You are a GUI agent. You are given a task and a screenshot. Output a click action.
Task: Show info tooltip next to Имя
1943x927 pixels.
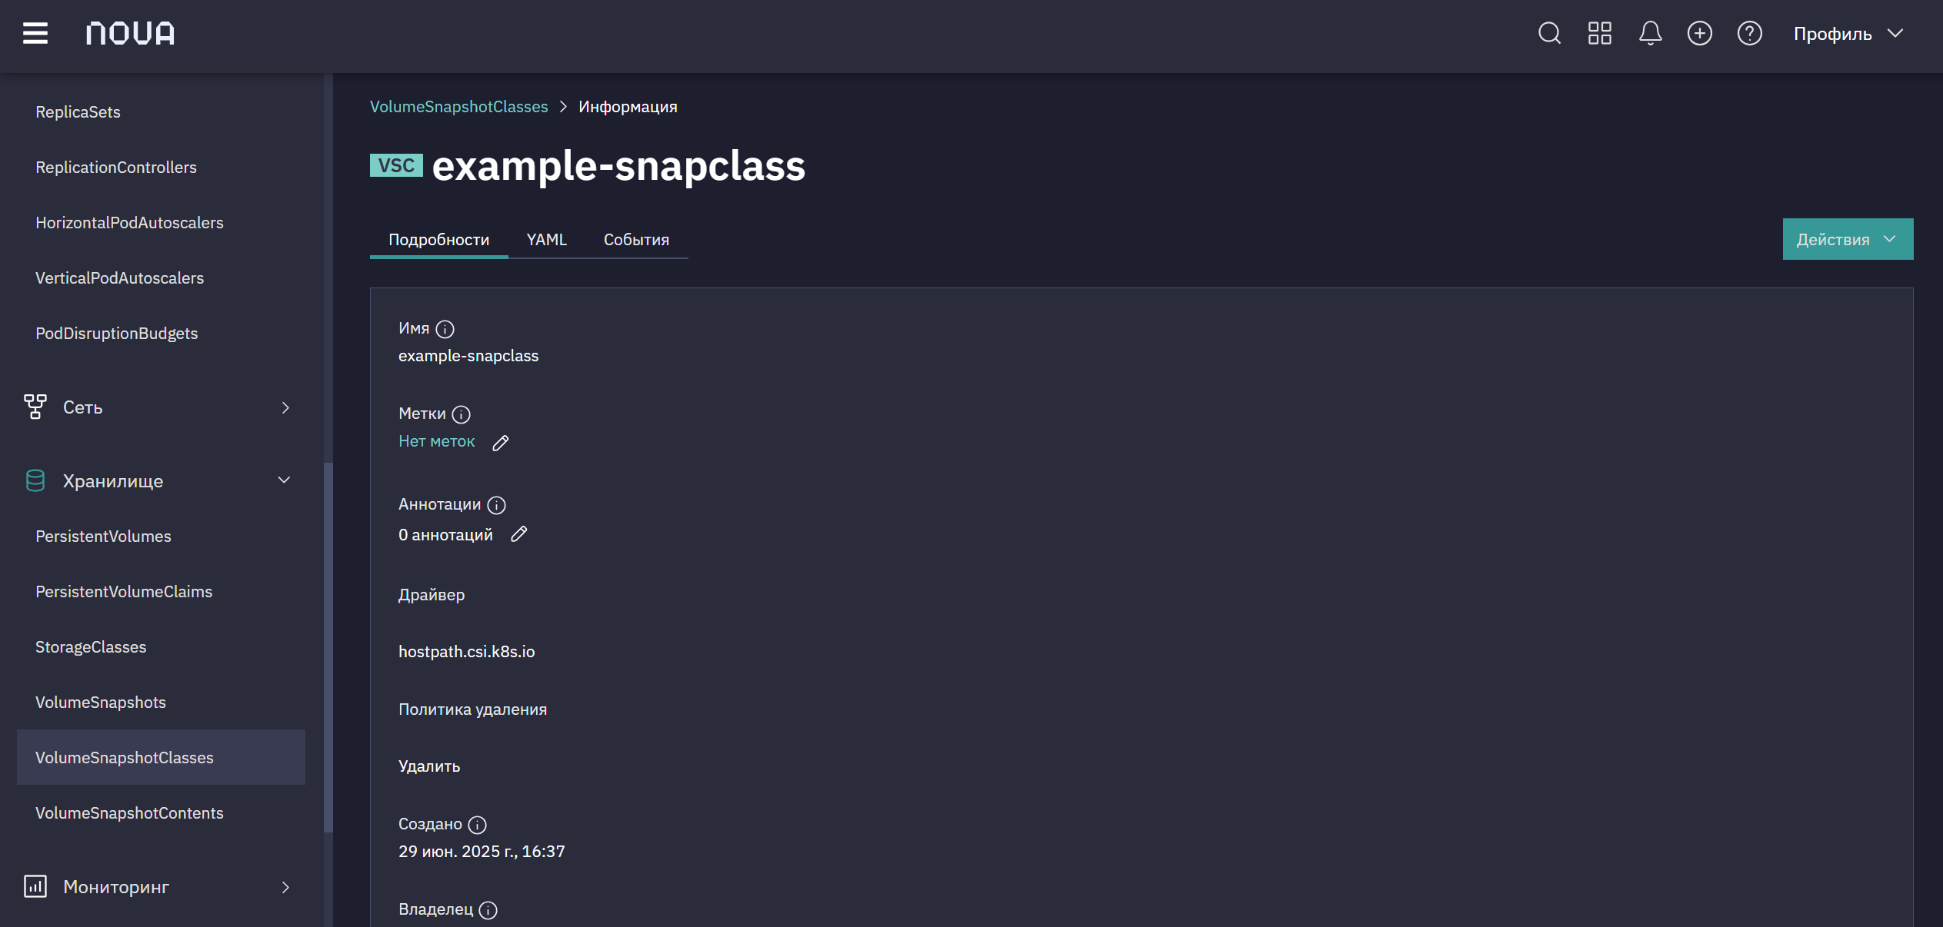[x=445, y=329]
